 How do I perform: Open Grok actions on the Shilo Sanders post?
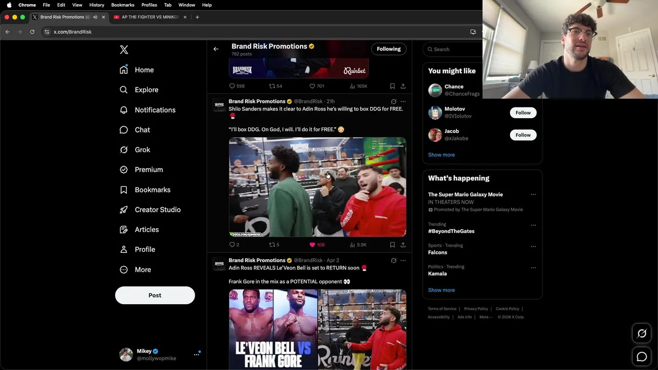(x=394, y=102)
